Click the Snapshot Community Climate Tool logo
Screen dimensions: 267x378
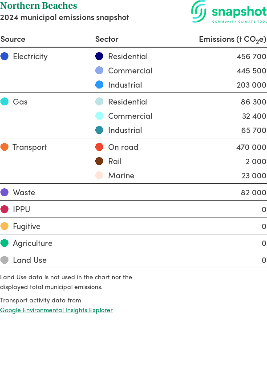[229, 12]
